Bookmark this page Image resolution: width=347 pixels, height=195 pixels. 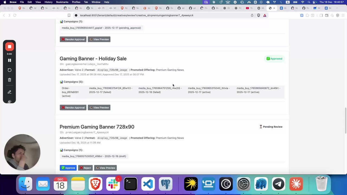[69, 15]
